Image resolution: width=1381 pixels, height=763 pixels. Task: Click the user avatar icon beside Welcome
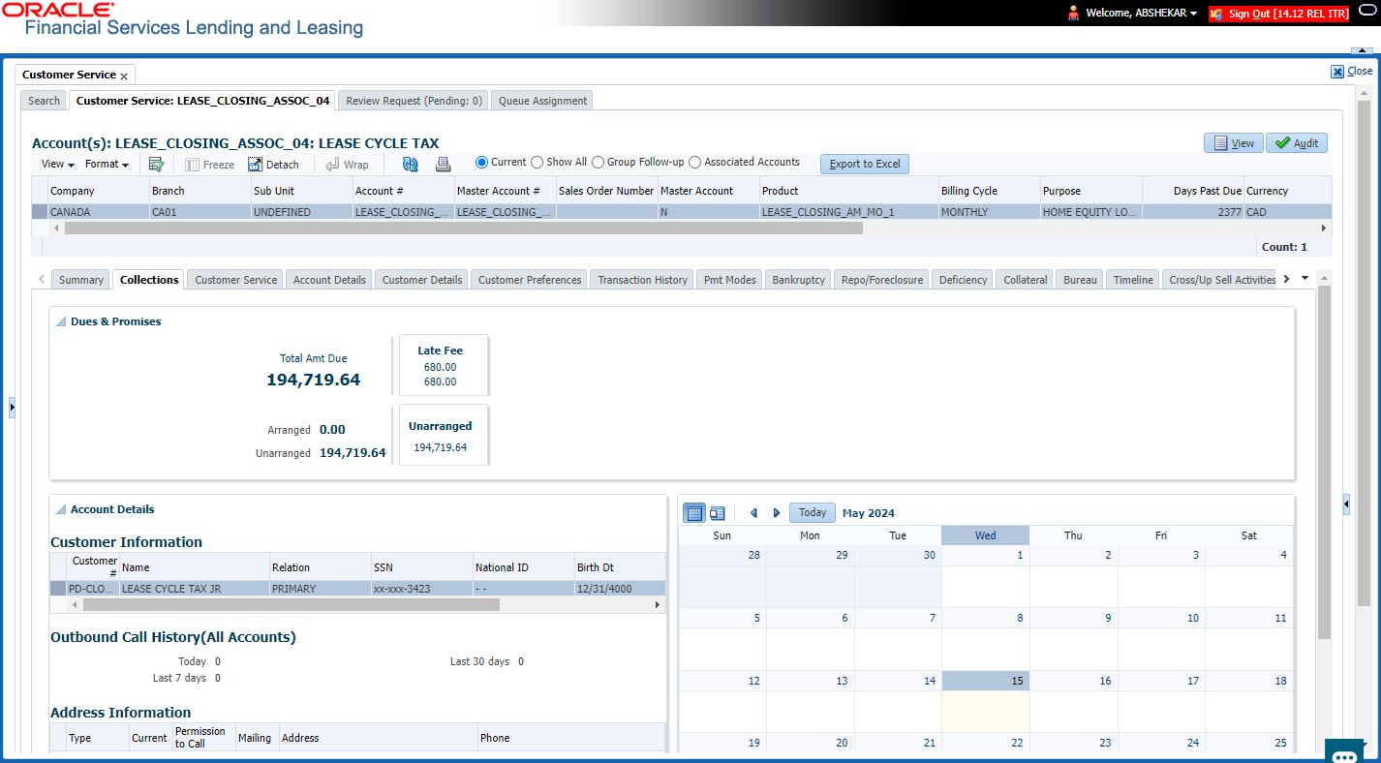pyautogui.click(x=1073, y=13)
